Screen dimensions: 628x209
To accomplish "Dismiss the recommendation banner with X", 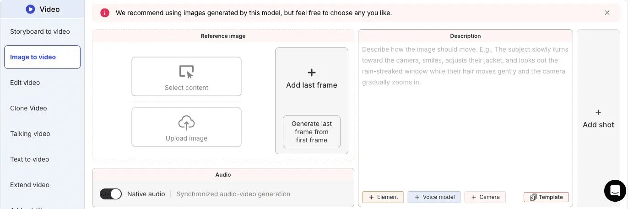I will click(x=607, y=13).
